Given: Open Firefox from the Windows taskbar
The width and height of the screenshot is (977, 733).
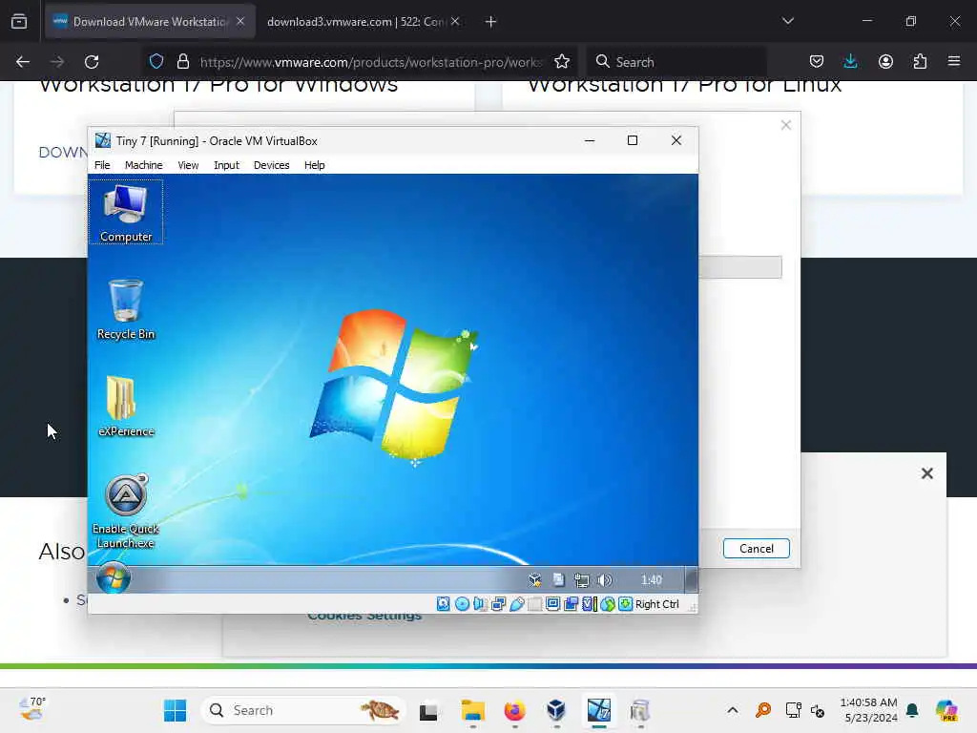Looking at the screenshot, I should (514, 710).
